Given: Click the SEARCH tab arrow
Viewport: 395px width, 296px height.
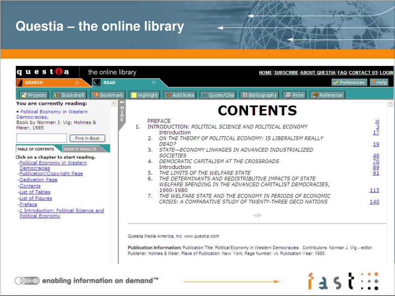Looking at the screenshot, I should (x=77, y=82).
